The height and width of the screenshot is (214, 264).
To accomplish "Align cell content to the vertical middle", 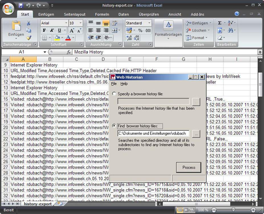I will pos(98,23).
